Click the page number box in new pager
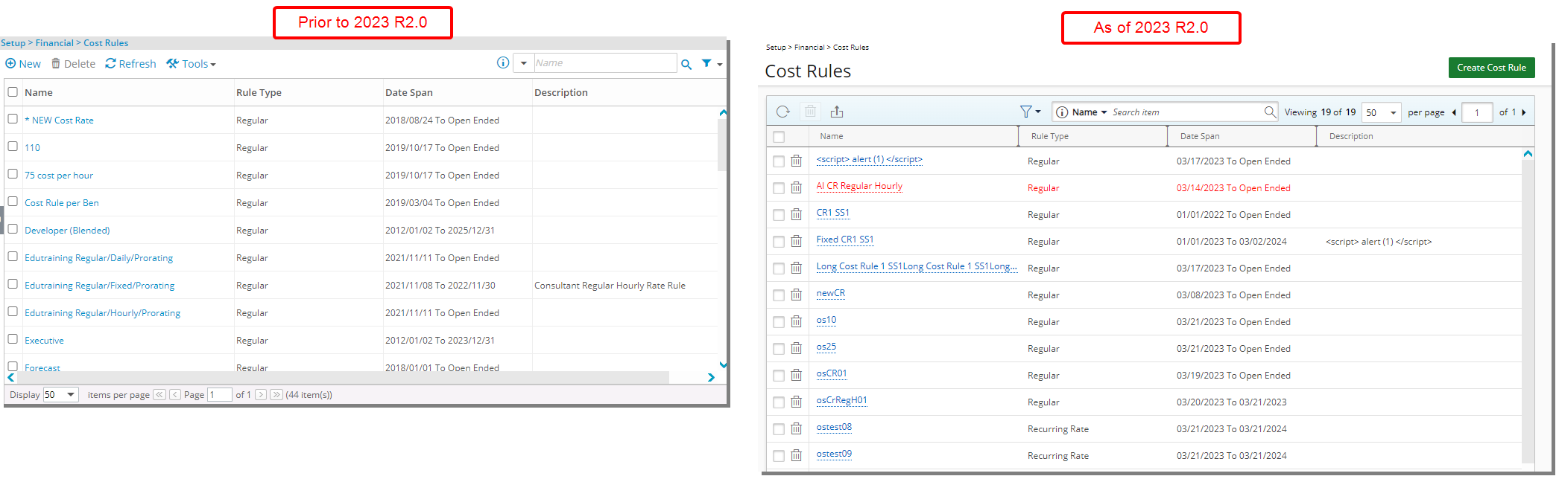 point(1477,112)
